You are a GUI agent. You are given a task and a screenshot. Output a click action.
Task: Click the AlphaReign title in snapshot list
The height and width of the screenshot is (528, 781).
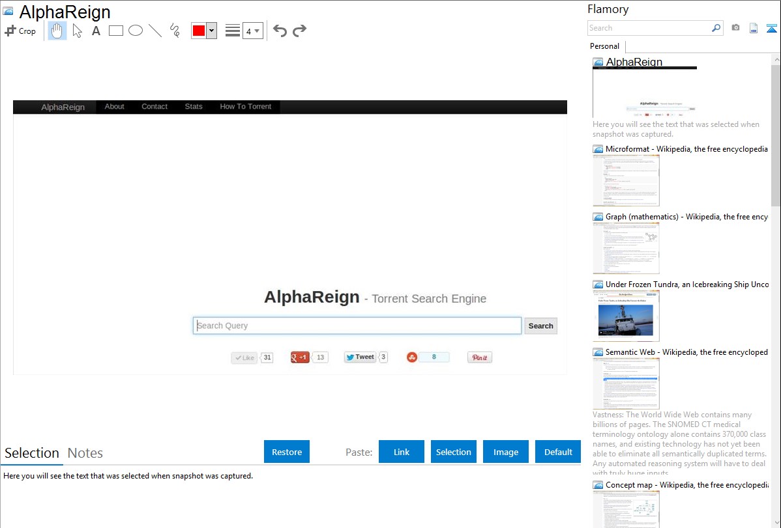coord(634,62)
